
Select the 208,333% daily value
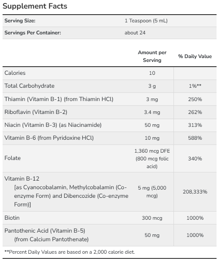pyautogui.click(x=195, y=192)
